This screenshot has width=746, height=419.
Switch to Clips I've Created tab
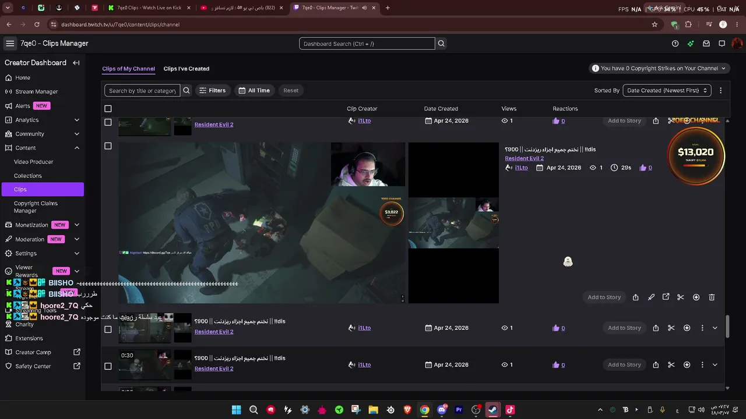[186, 69]
